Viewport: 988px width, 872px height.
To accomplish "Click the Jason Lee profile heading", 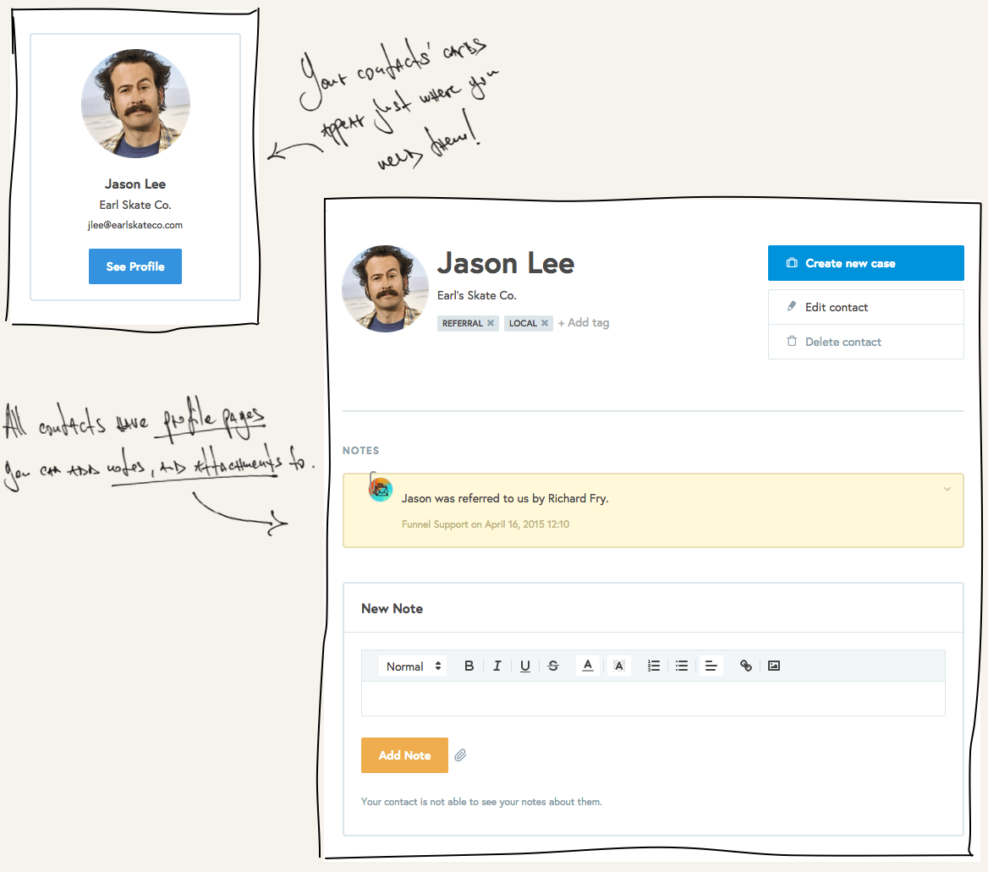I will click(x=506, y=263).
